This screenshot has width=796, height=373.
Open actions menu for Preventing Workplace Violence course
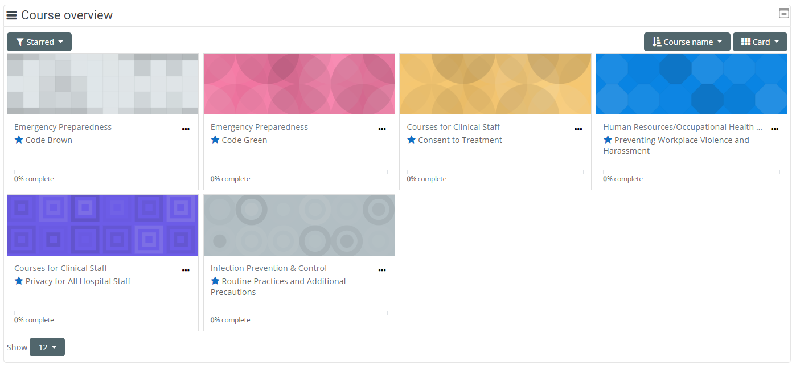tap(774, 129)
